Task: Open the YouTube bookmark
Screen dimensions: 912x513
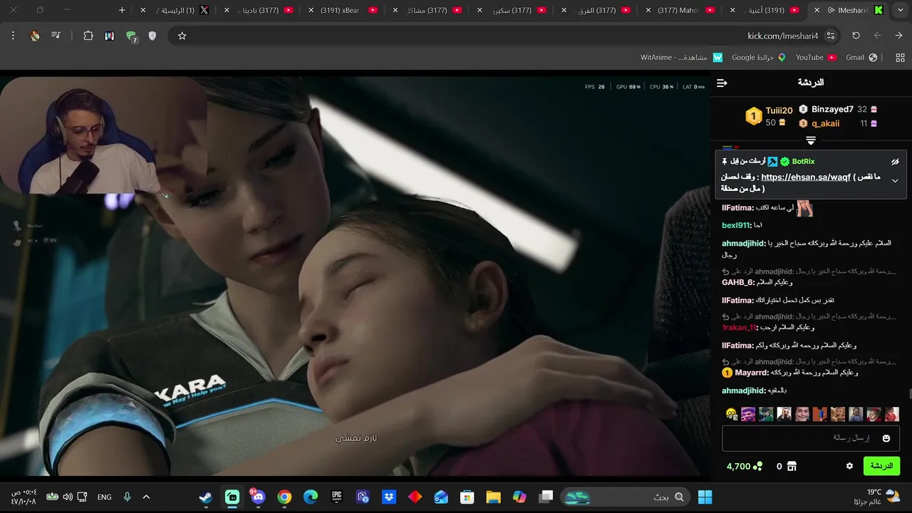Action: (816, 57)
